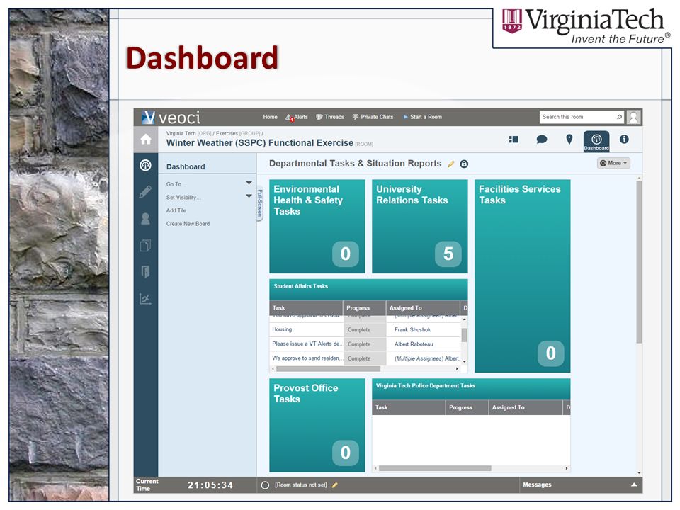Open the Alerts bell icon
The image size is (680, 510).
[x=289, y=117]
